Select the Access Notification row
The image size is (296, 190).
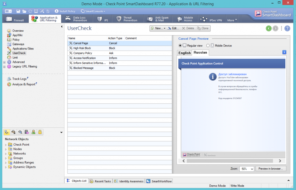[x=120, y=58]
